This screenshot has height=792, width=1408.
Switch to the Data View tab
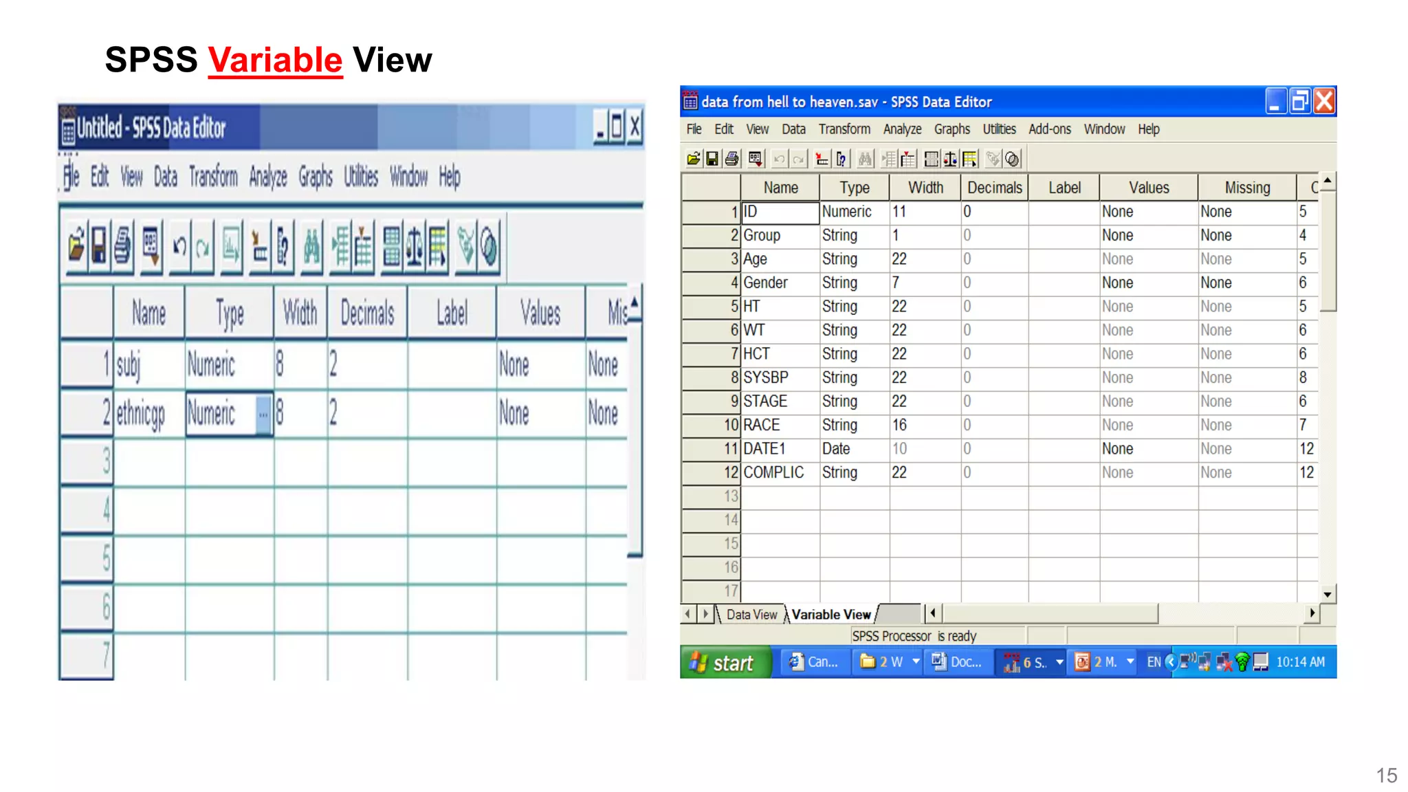751,615
